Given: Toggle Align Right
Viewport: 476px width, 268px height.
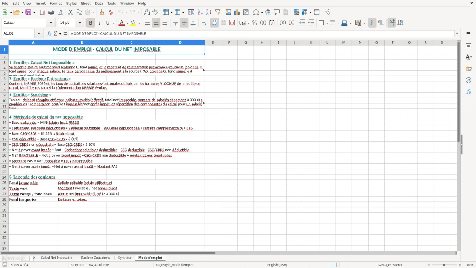Looking at the screenshot, I should tap(165, 23).
